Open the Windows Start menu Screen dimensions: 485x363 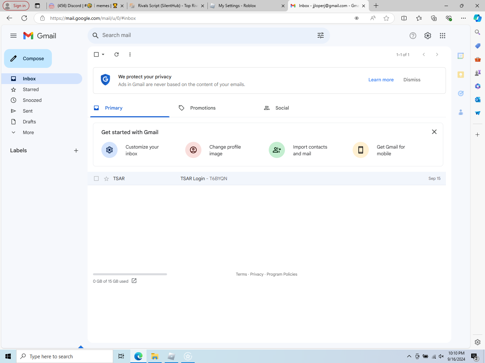(8, 356)
